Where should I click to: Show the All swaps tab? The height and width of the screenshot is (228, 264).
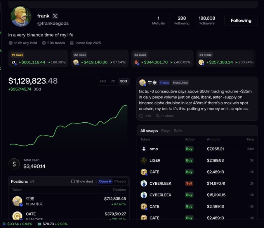(x=149, y=131)
